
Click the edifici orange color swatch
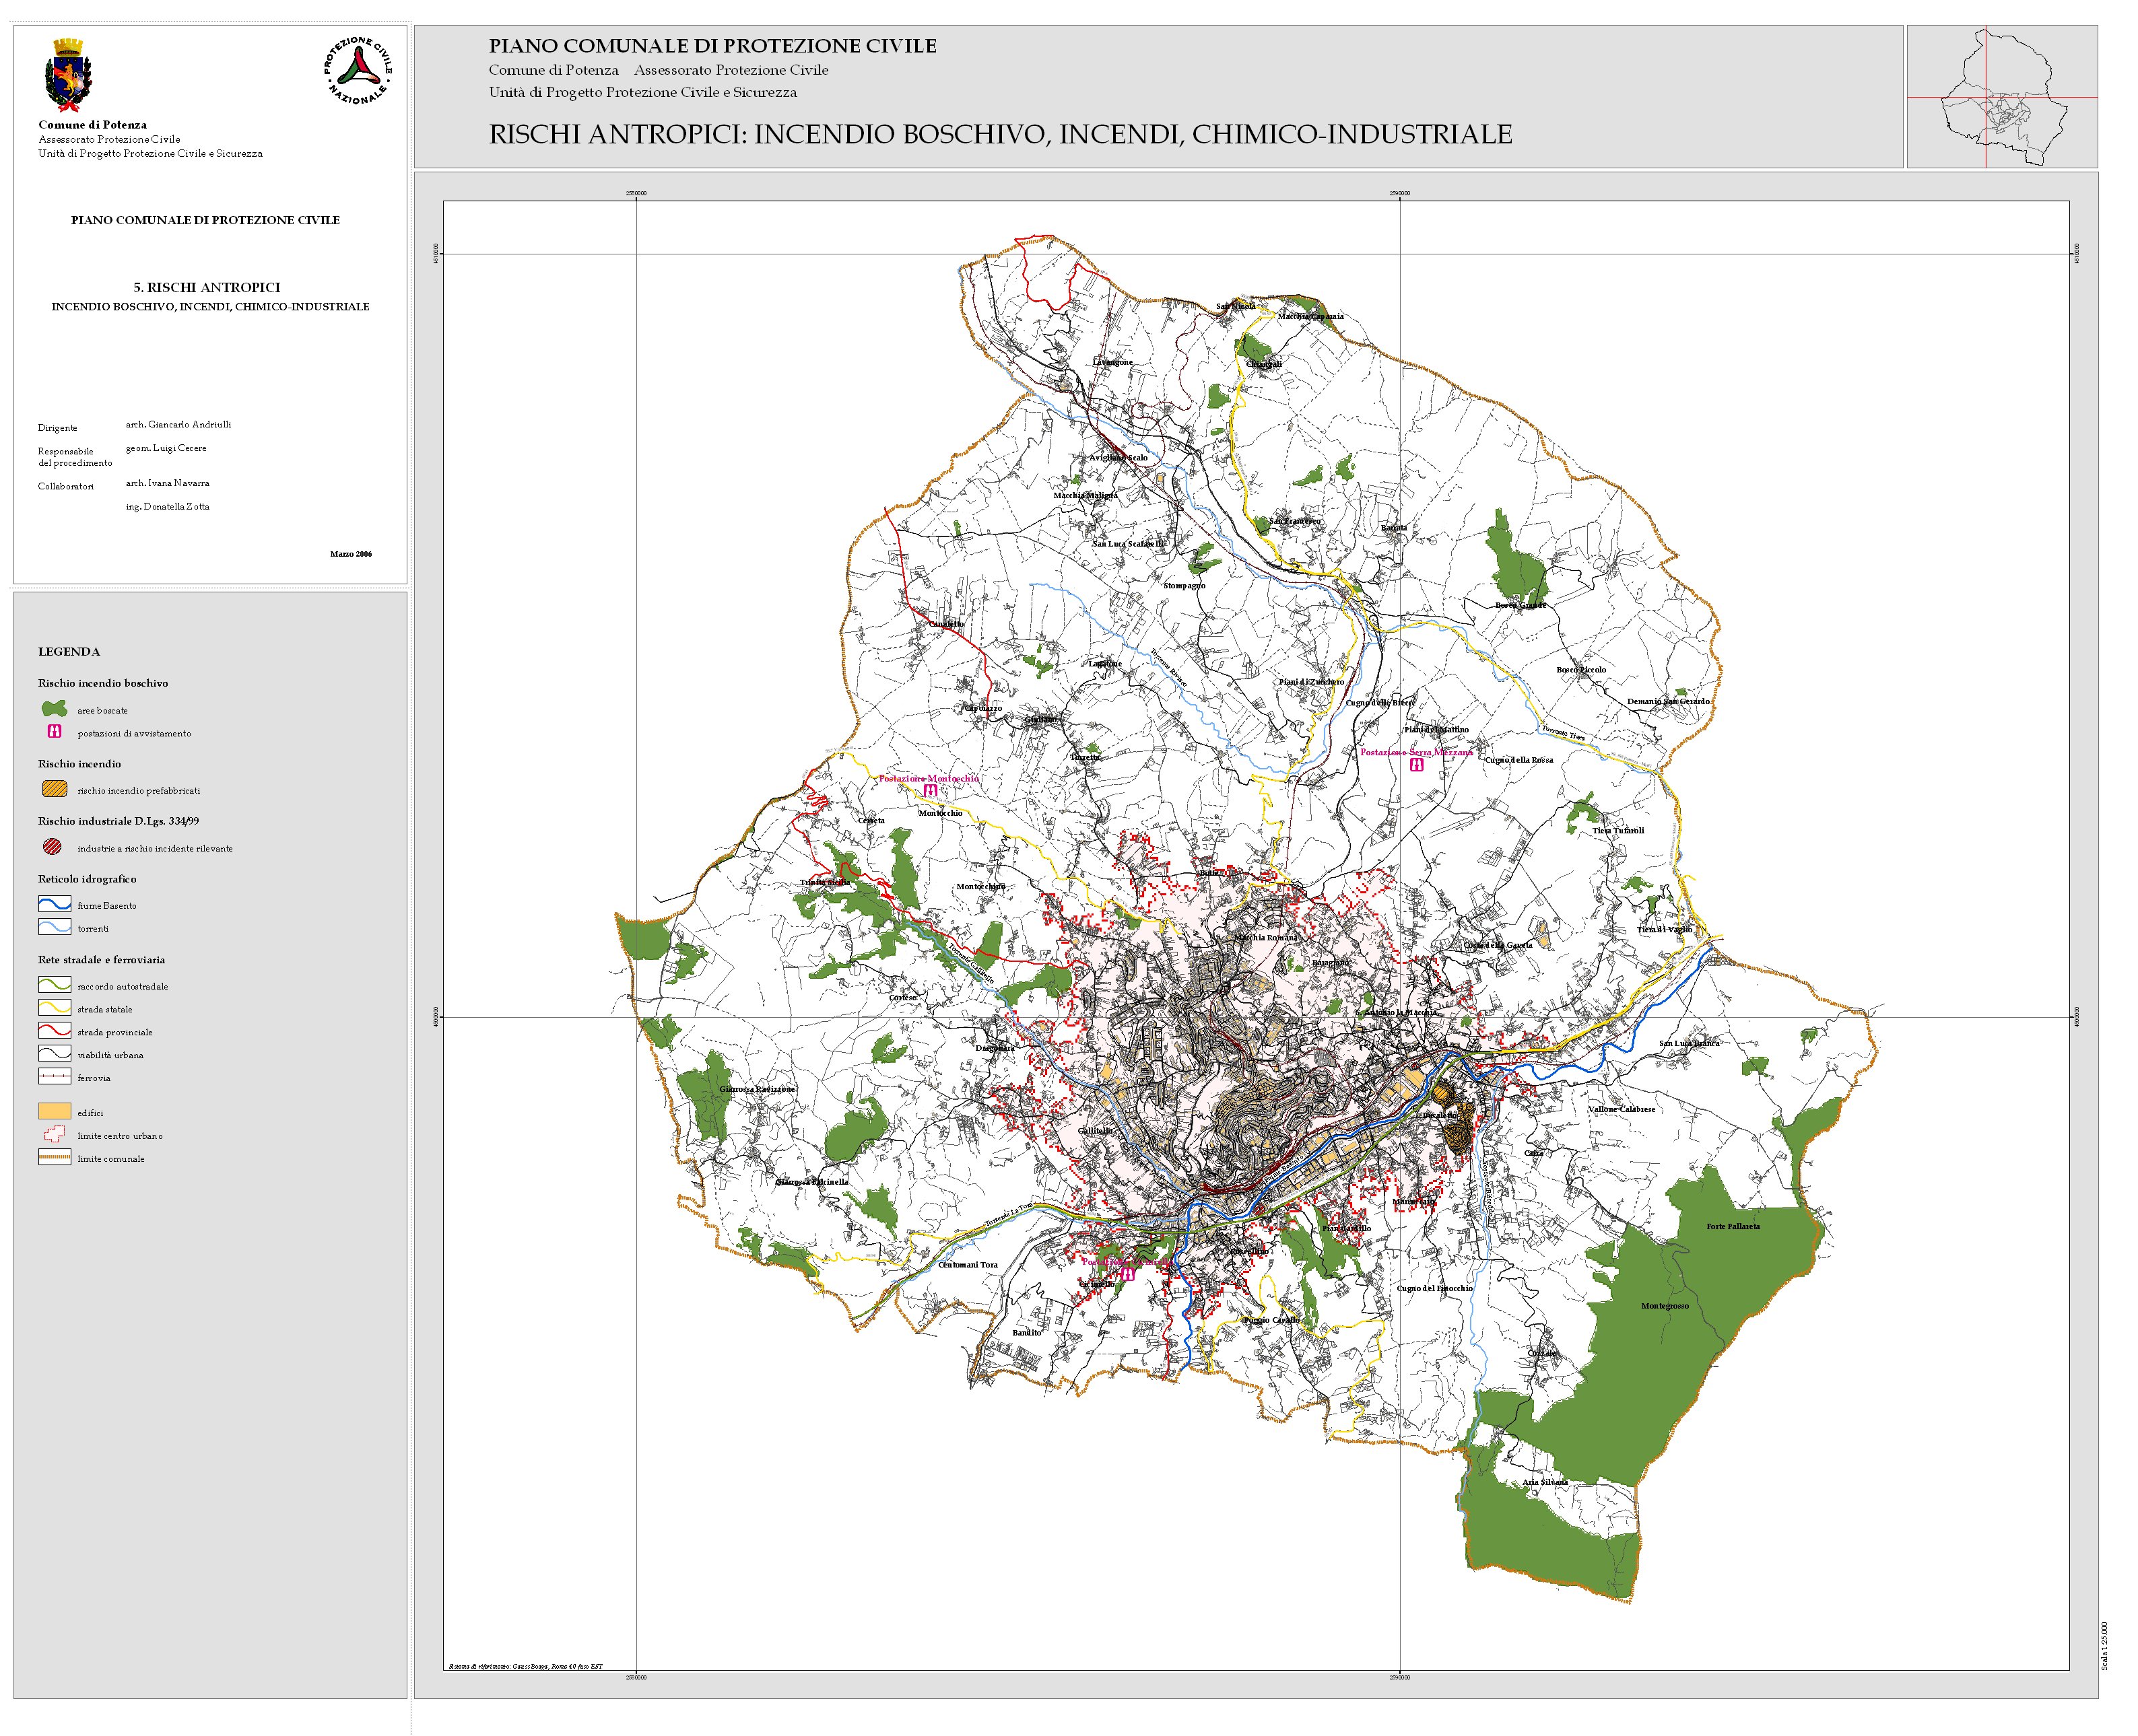click(x=54, y=1111)
